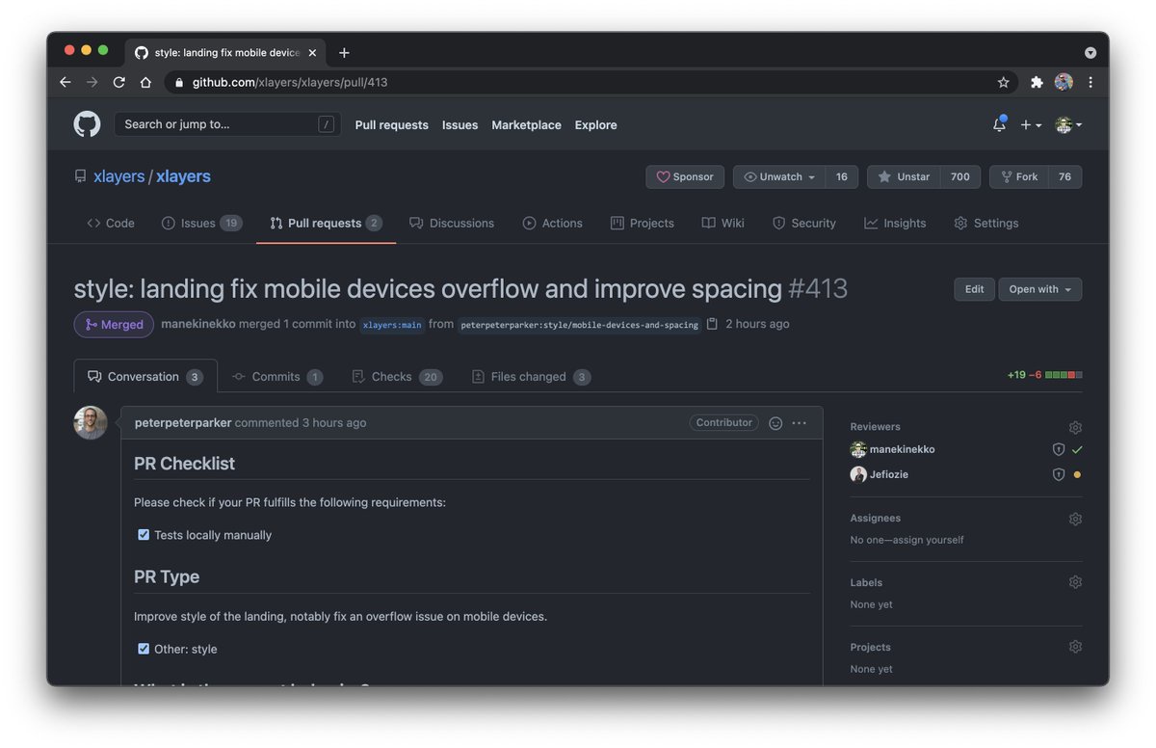This screenshot has height=748, width=1156.
Task: Open the Projects repository tab
Action: click(643, 223)
